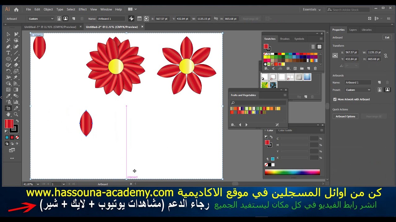Image resolution: width=396 pixels, height=222 pixels.
Task: Select the Rotate tool
Action: (8, 71)
